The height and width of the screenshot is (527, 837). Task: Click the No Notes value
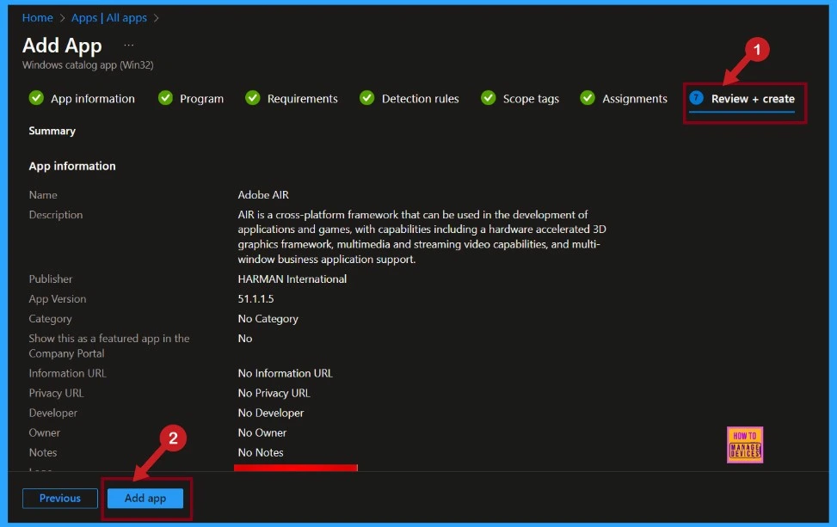coord(261,452)
